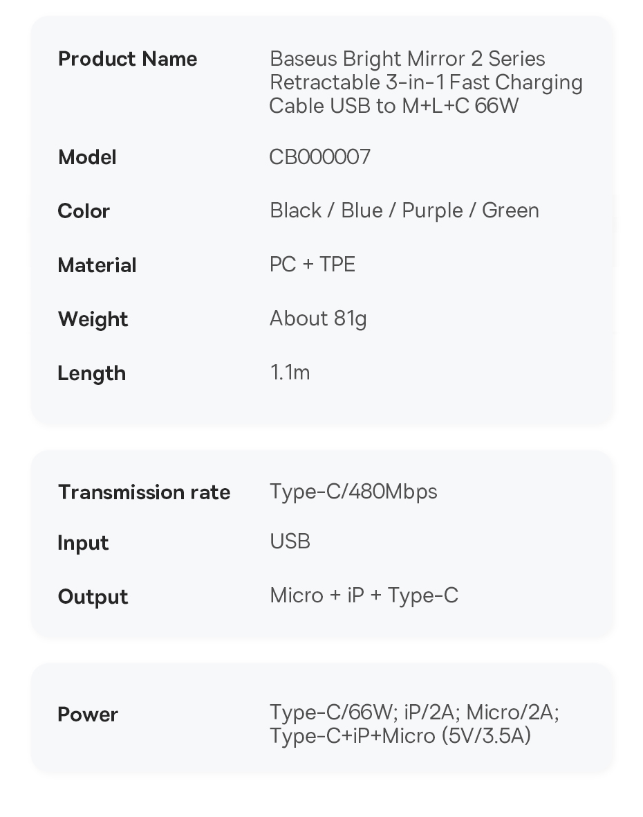Select model number CB000007

(x=319, y=157)
